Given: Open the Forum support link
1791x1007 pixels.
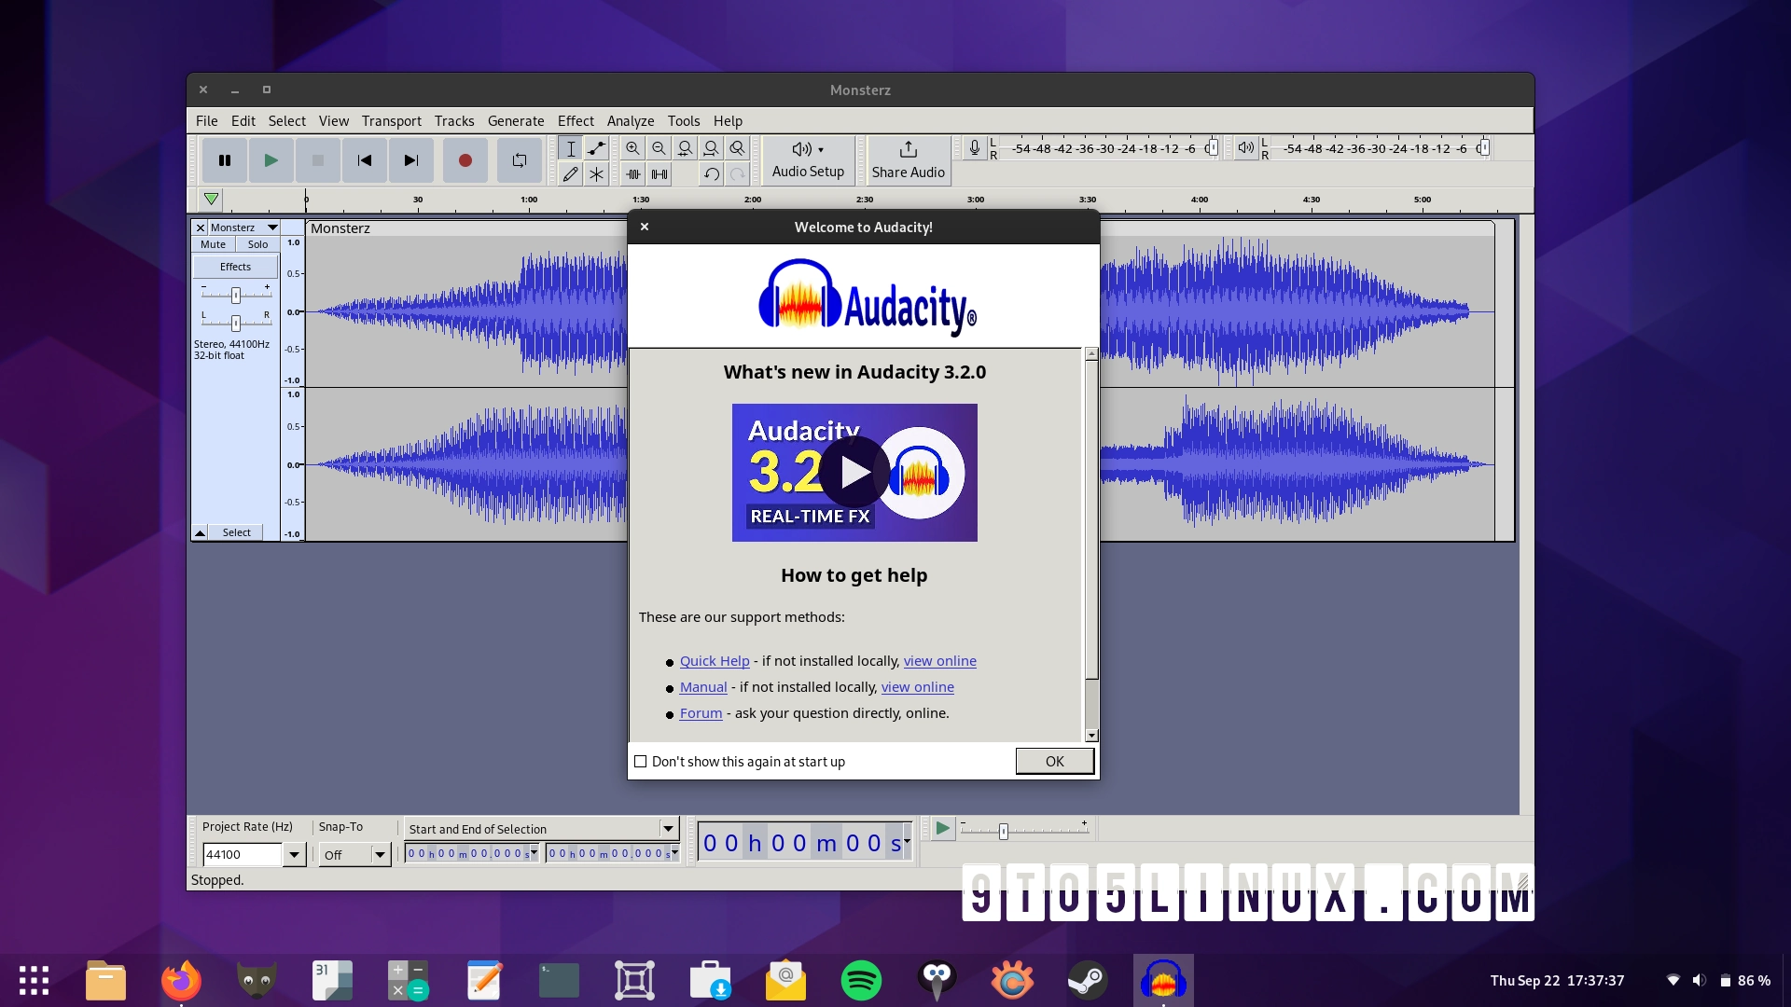Looking at the screenshot, I should 701,712.
